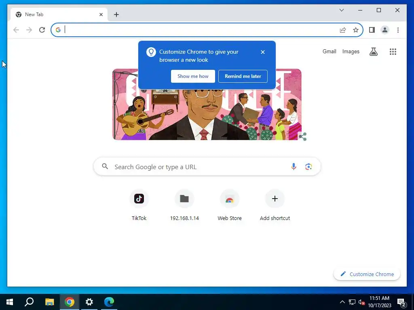Open the TikTok shortcut

(139, 205)
